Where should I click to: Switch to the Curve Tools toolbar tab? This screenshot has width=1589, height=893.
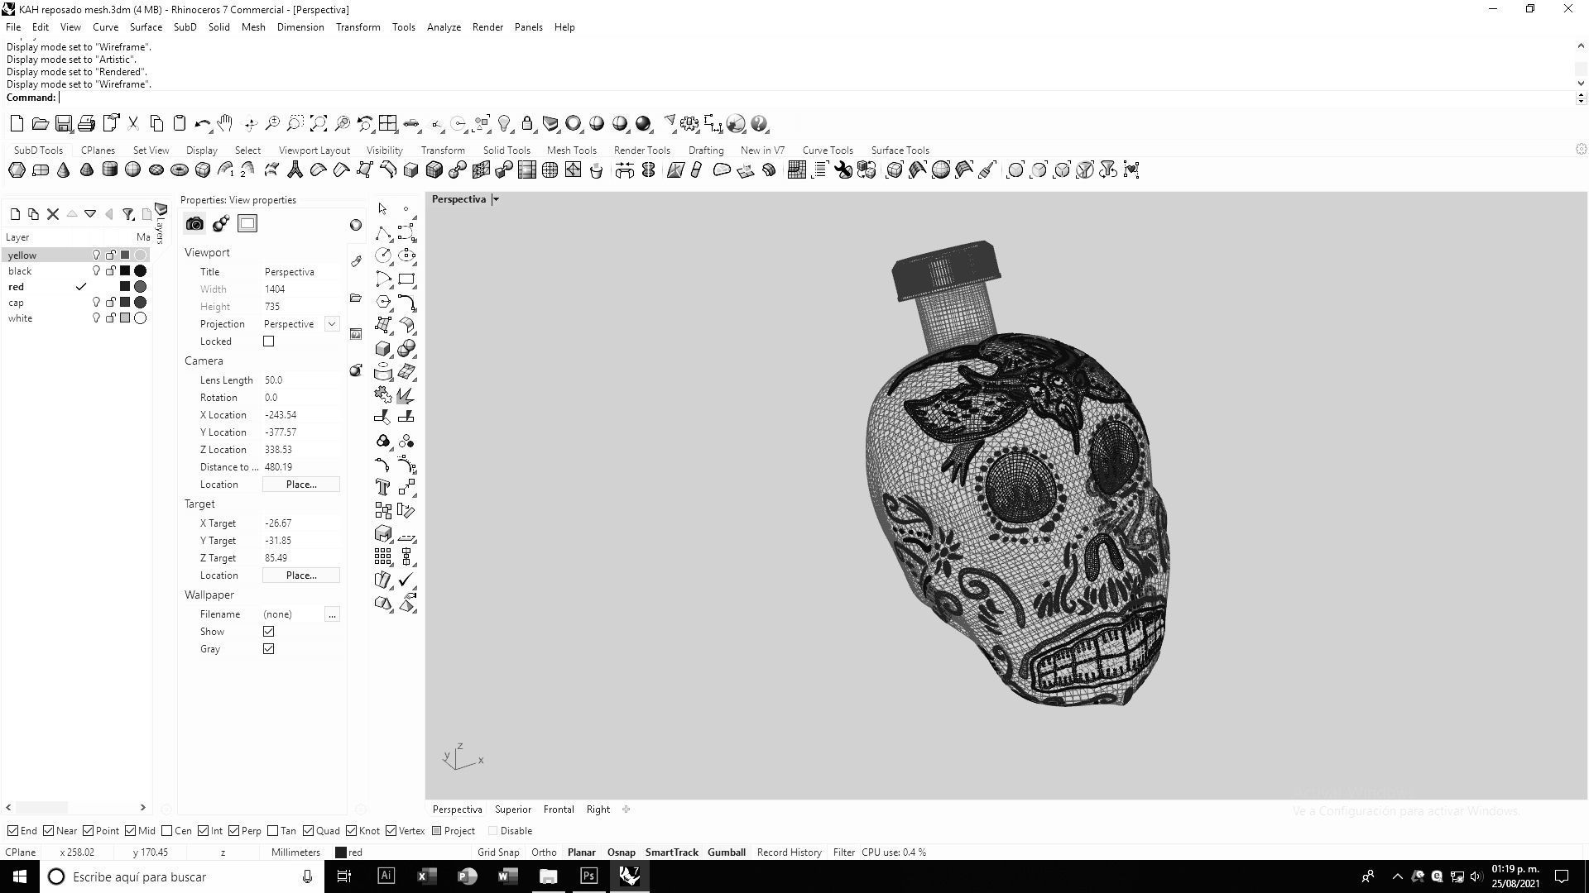[828, 150]
